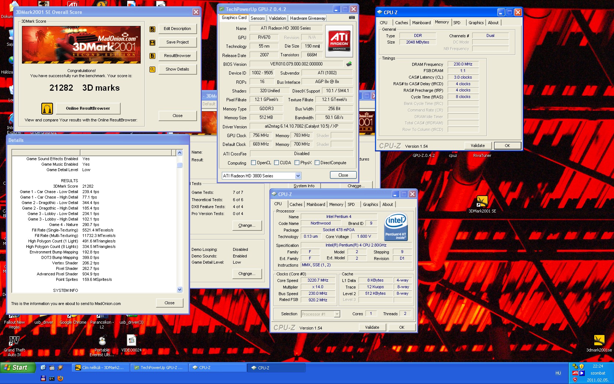Click the Intel Pentium 4 HT logo
614x384 pixels.
396,227
